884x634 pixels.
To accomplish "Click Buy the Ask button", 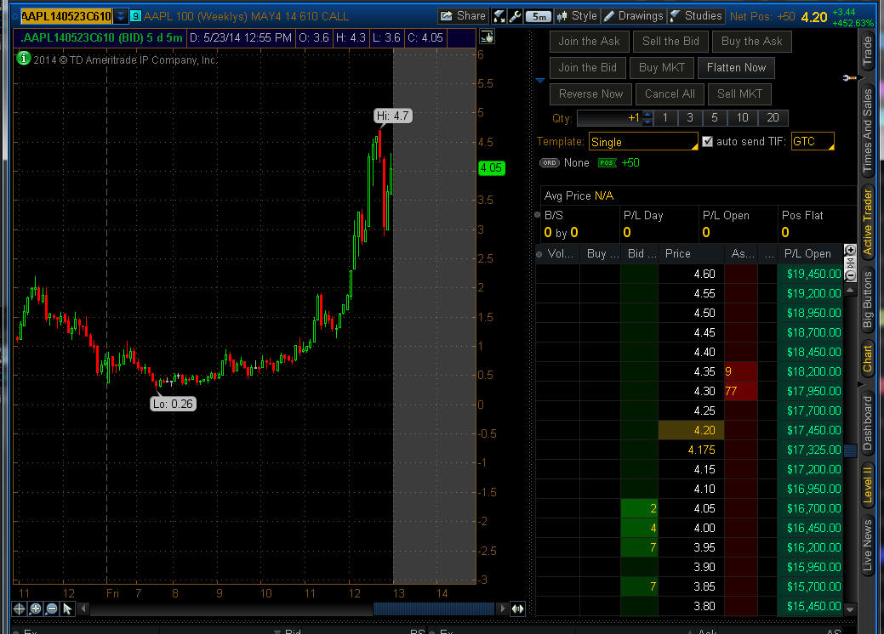I will pos(751,41).
